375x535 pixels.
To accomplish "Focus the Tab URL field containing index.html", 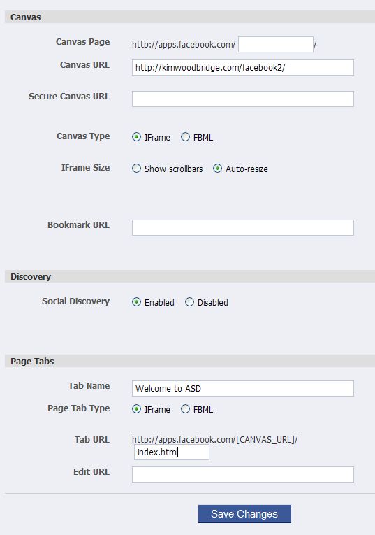I will [172, 452].
